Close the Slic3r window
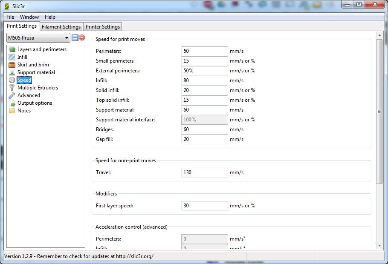 point(375,4)
